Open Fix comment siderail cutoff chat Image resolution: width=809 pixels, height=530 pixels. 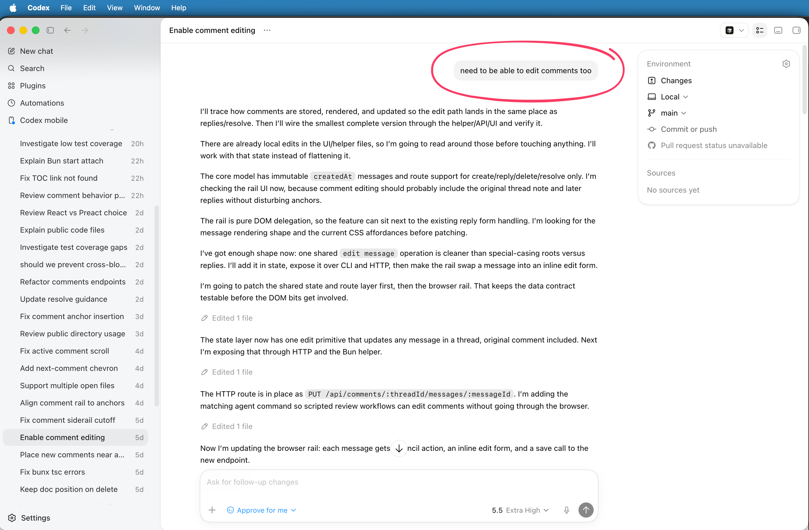(x=75, y=420)
